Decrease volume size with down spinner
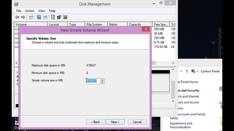This screenshot has height=131, width=234. pyautogui.click(x=102, y=83)
